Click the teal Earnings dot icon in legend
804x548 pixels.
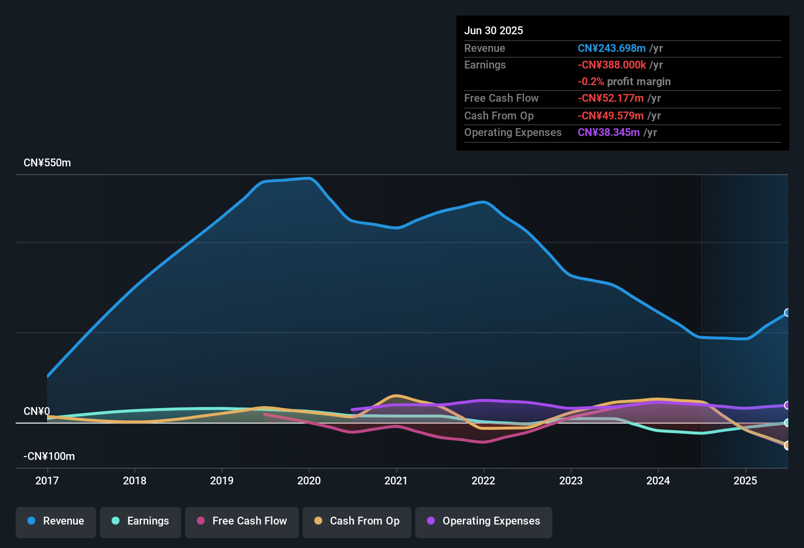tap(116, 521)
